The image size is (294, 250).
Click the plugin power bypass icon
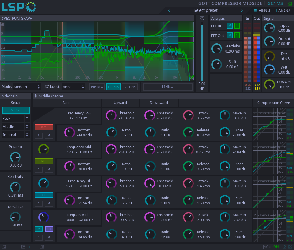(x=290, y=3)
